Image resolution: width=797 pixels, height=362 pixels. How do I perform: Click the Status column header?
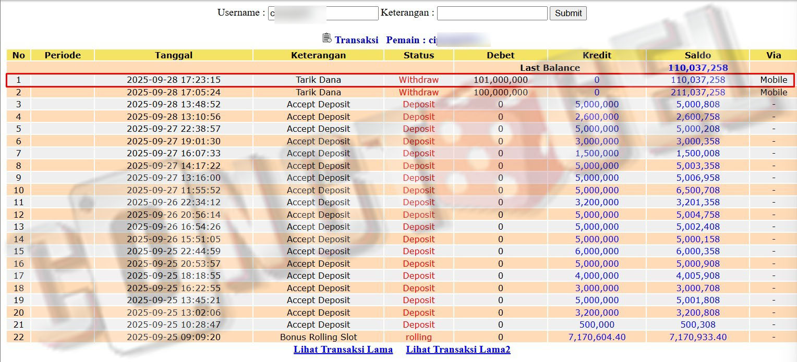coord(418,55)
